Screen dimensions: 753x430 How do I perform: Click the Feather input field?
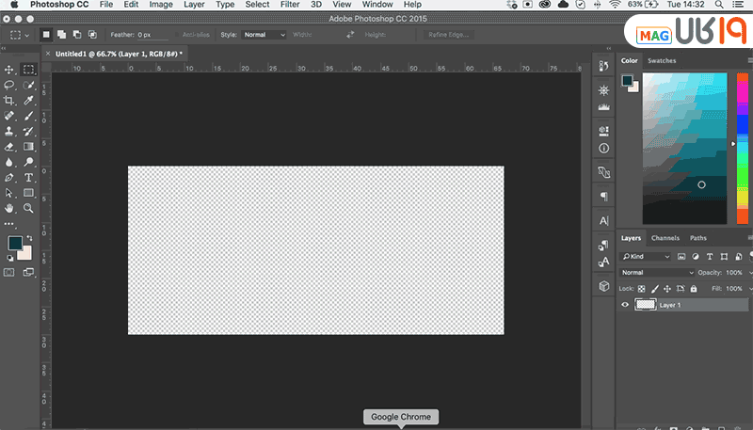tap(149, 35)
